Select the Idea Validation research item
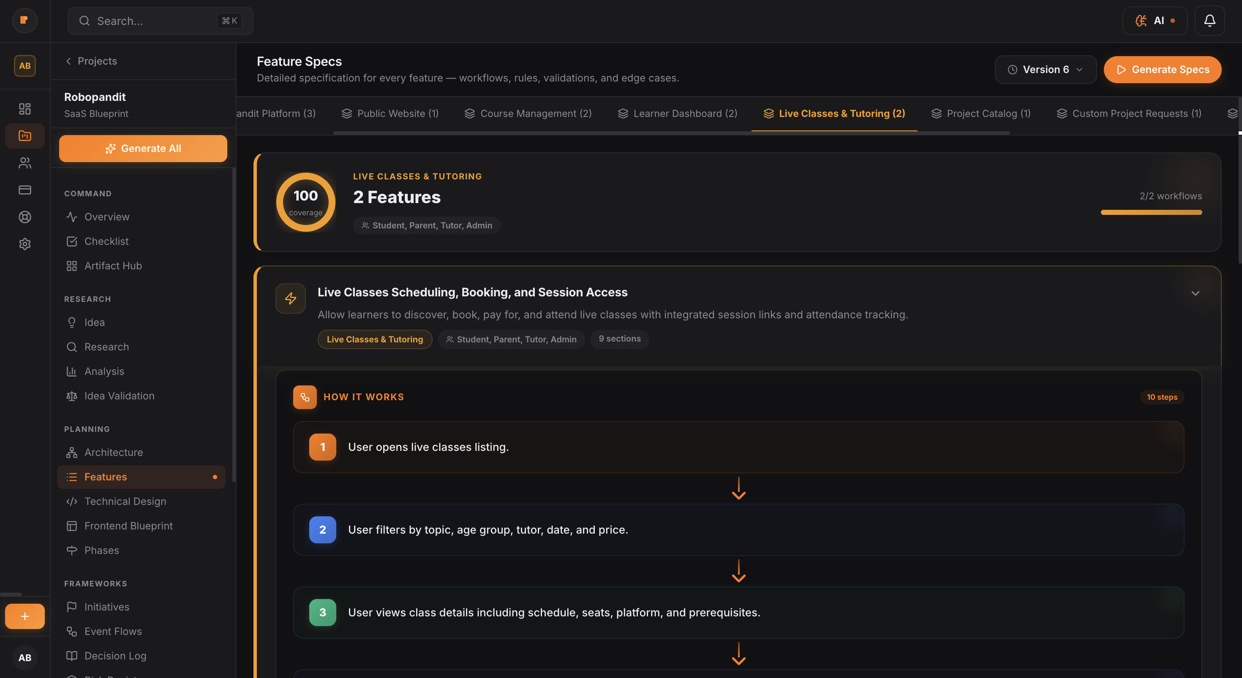1242x678 pixels. [119, 396]
